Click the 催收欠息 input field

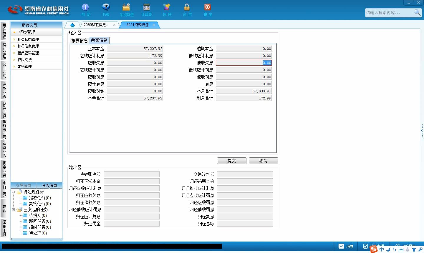[x=244, y=63]
